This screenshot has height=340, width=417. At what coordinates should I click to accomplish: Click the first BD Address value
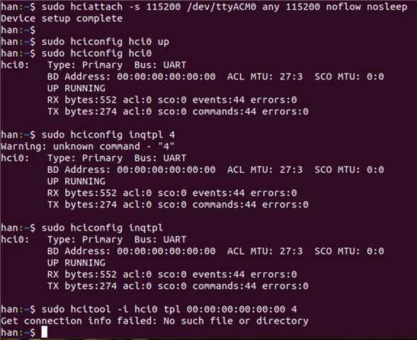pos(166,76)
